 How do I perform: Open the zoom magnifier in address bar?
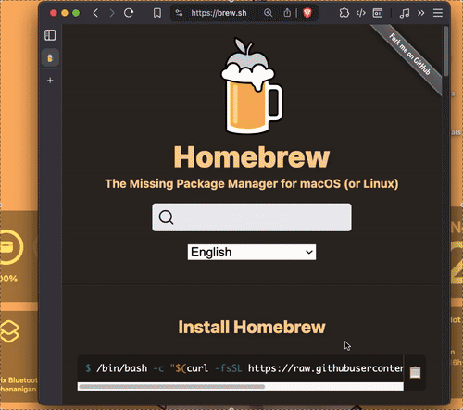pos(269,13)
